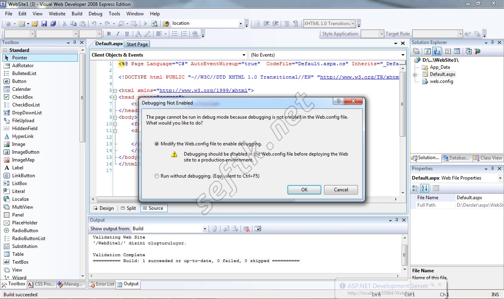Switch to the Start Page tab

point(137,44)
